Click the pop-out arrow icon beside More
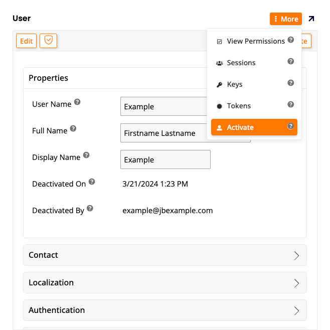Screen dimensions: 330x330 311,19
